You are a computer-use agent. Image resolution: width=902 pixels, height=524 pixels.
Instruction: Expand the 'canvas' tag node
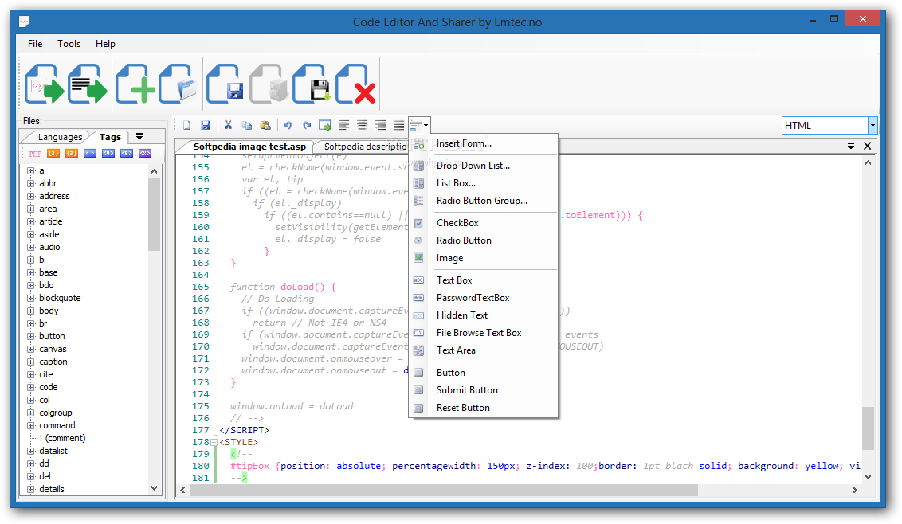(31, 349)
